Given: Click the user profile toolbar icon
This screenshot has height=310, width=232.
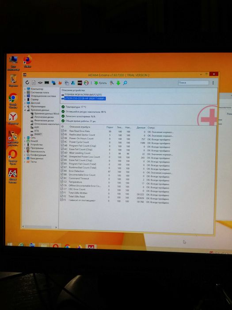Looking at the screenshot, I should click(x=73, y=83).
